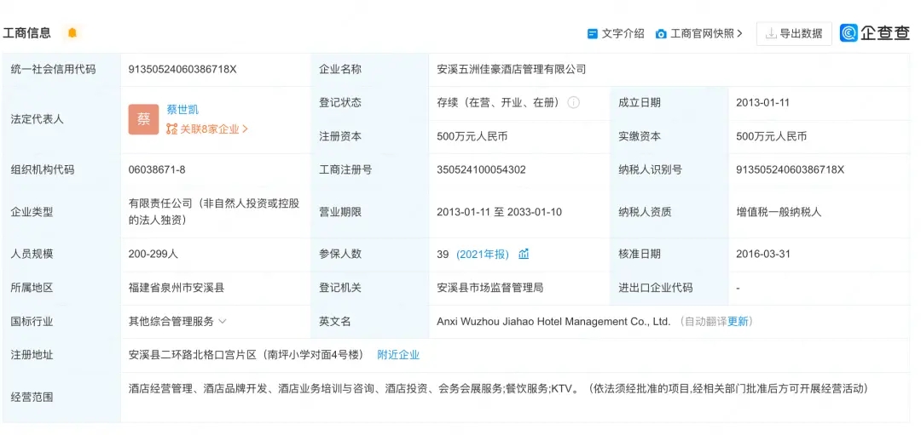Click the 工商信息 section heading
Screen dimensions: 921x435
pos(27,33)
